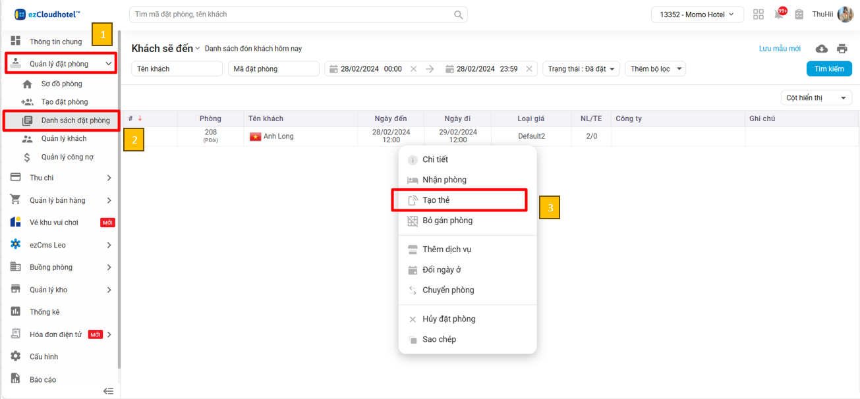This screenshot has width=860, height=399.
Task: Click the printer icon
Action: [x=842, y=49]
